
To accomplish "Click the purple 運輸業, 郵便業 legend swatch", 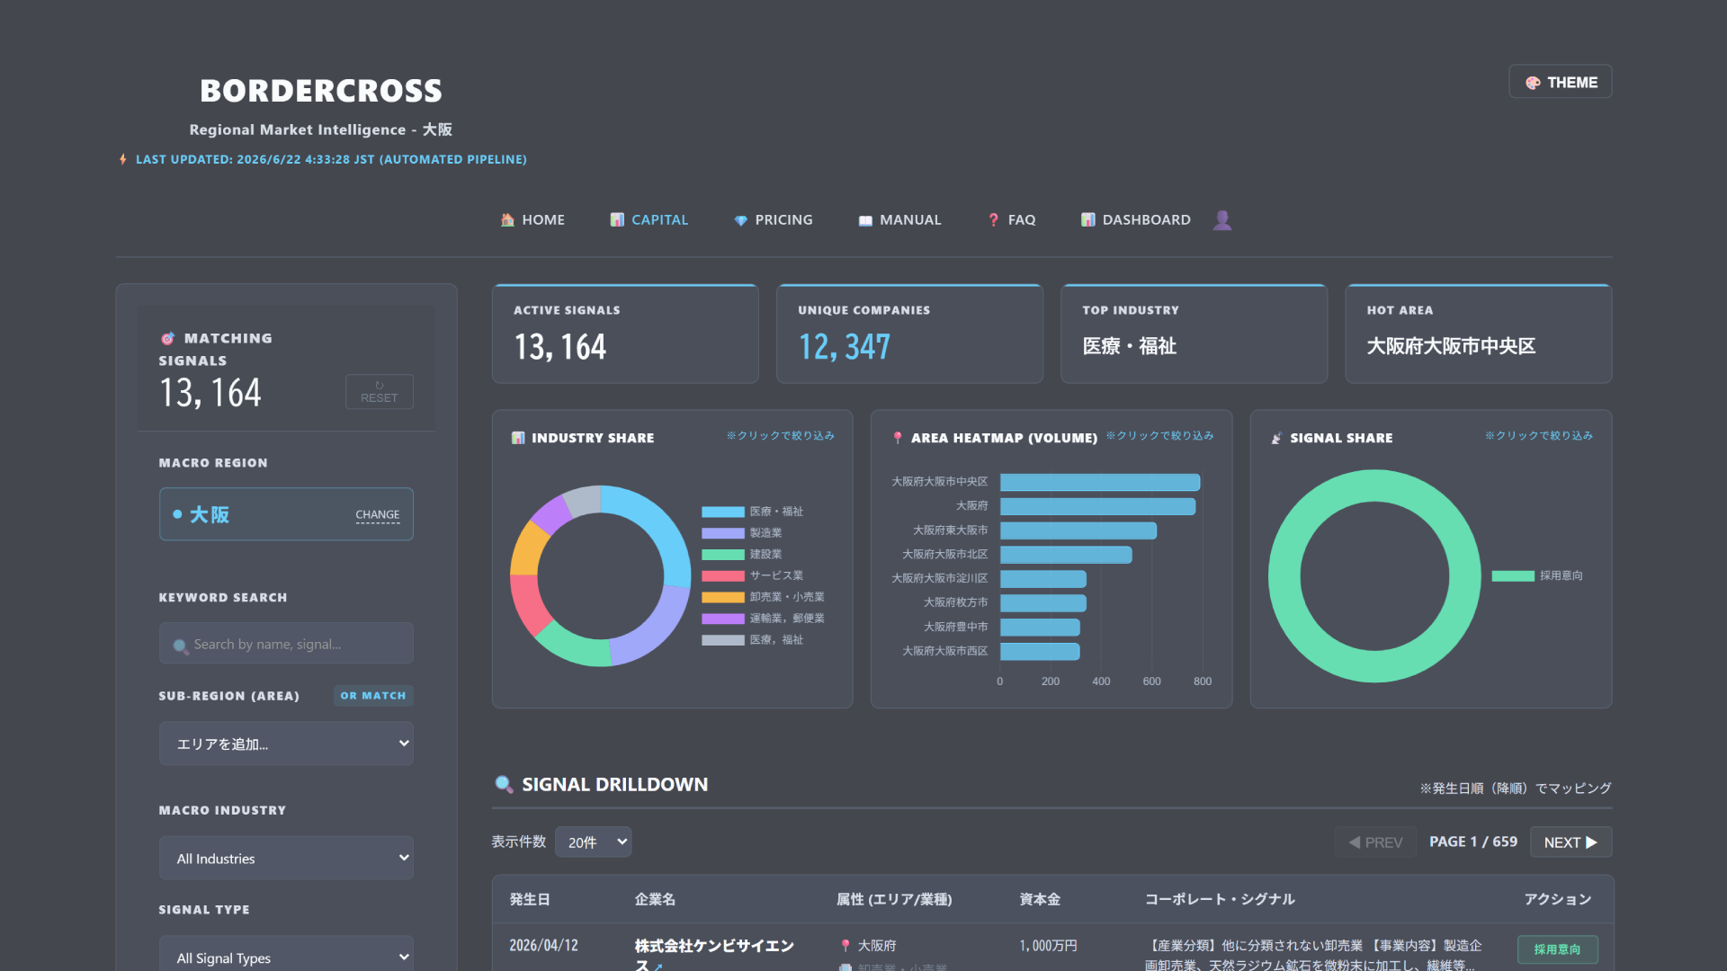I will [723, 619].
